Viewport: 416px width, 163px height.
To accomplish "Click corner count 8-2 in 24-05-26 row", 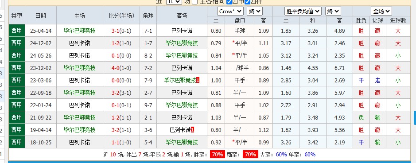I will click(148, 55).
